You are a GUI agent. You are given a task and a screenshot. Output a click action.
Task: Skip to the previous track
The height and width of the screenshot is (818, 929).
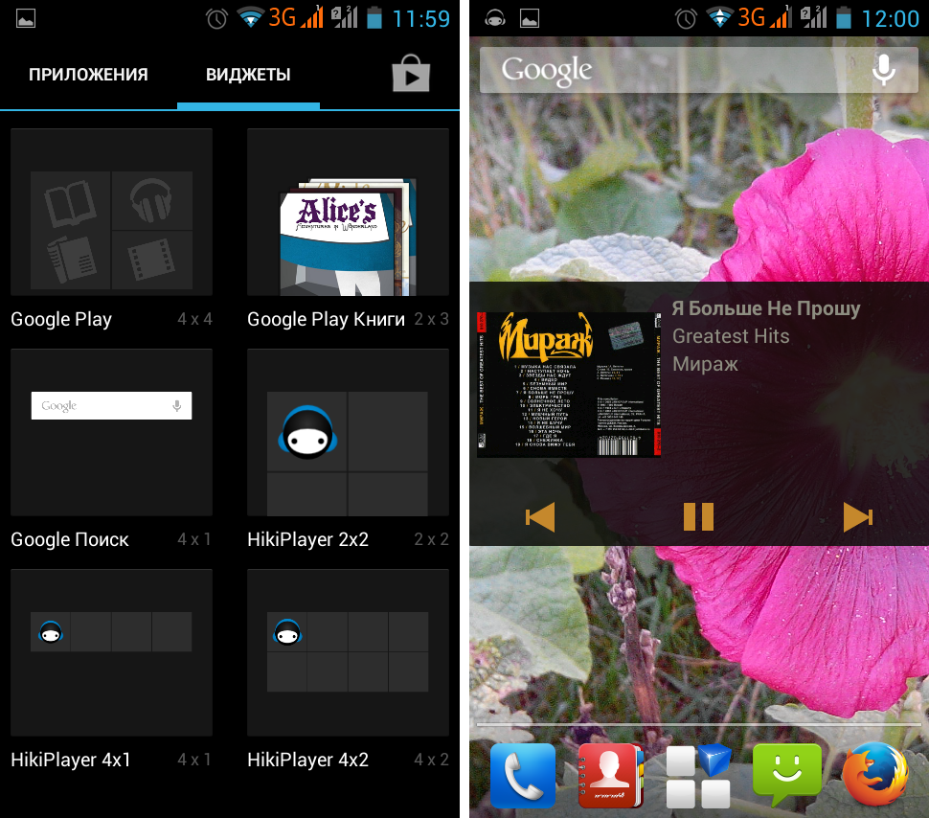540,517
